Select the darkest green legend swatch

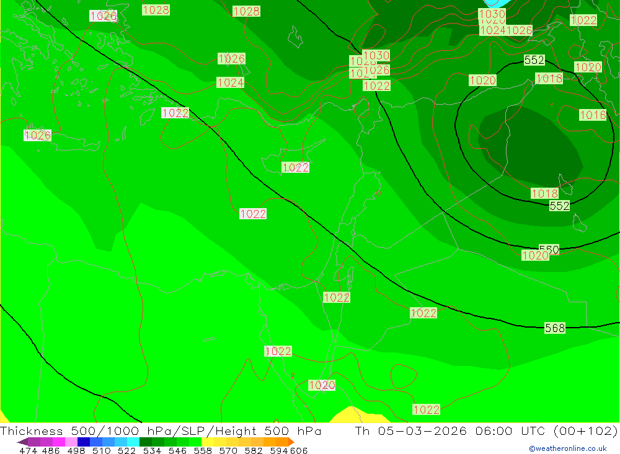pyautogui.click(x=146, y=442)
